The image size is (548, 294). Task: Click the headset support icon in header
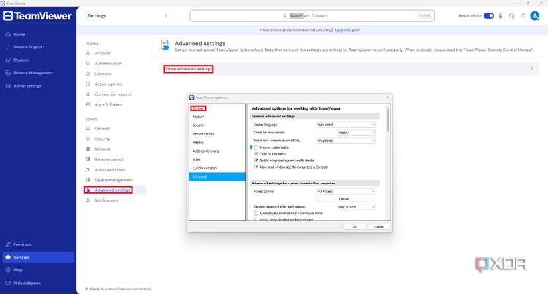tap(512, 16)
